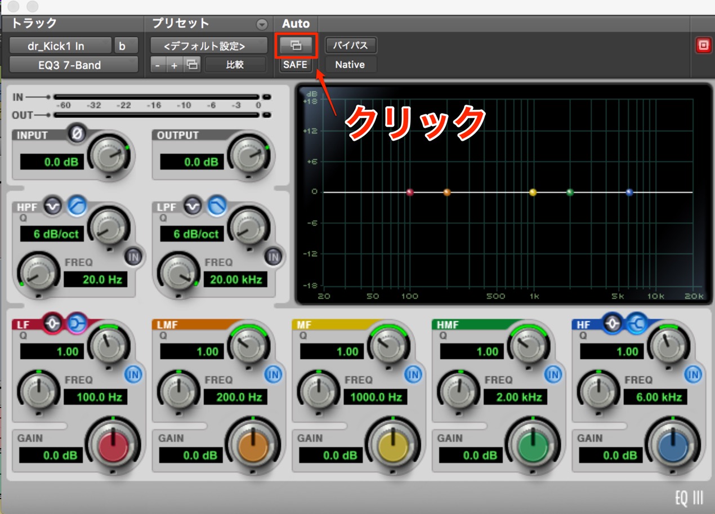
Task: Click the red LF gain knob
Action: click(113, 446)
